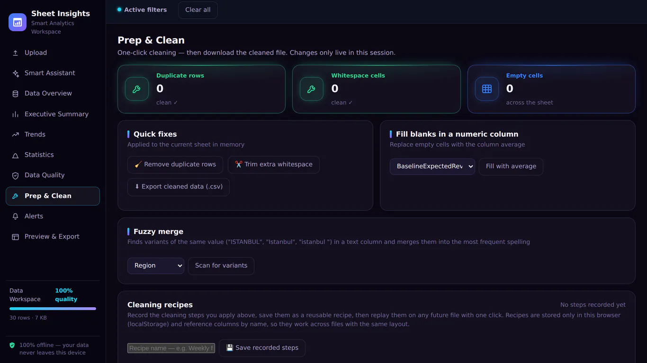Click the Alerts bell icon
This screenshot has height=363, width=647.
coord(15,216)
